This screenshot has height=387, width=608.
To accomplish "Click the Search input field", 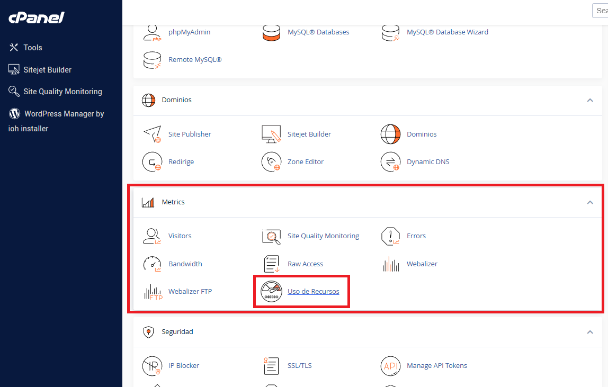I will tap(600, 11).
